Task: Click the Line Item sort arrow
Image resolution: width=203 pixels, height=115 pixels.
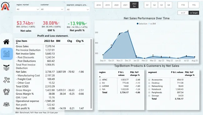Action: coord(17,43)
